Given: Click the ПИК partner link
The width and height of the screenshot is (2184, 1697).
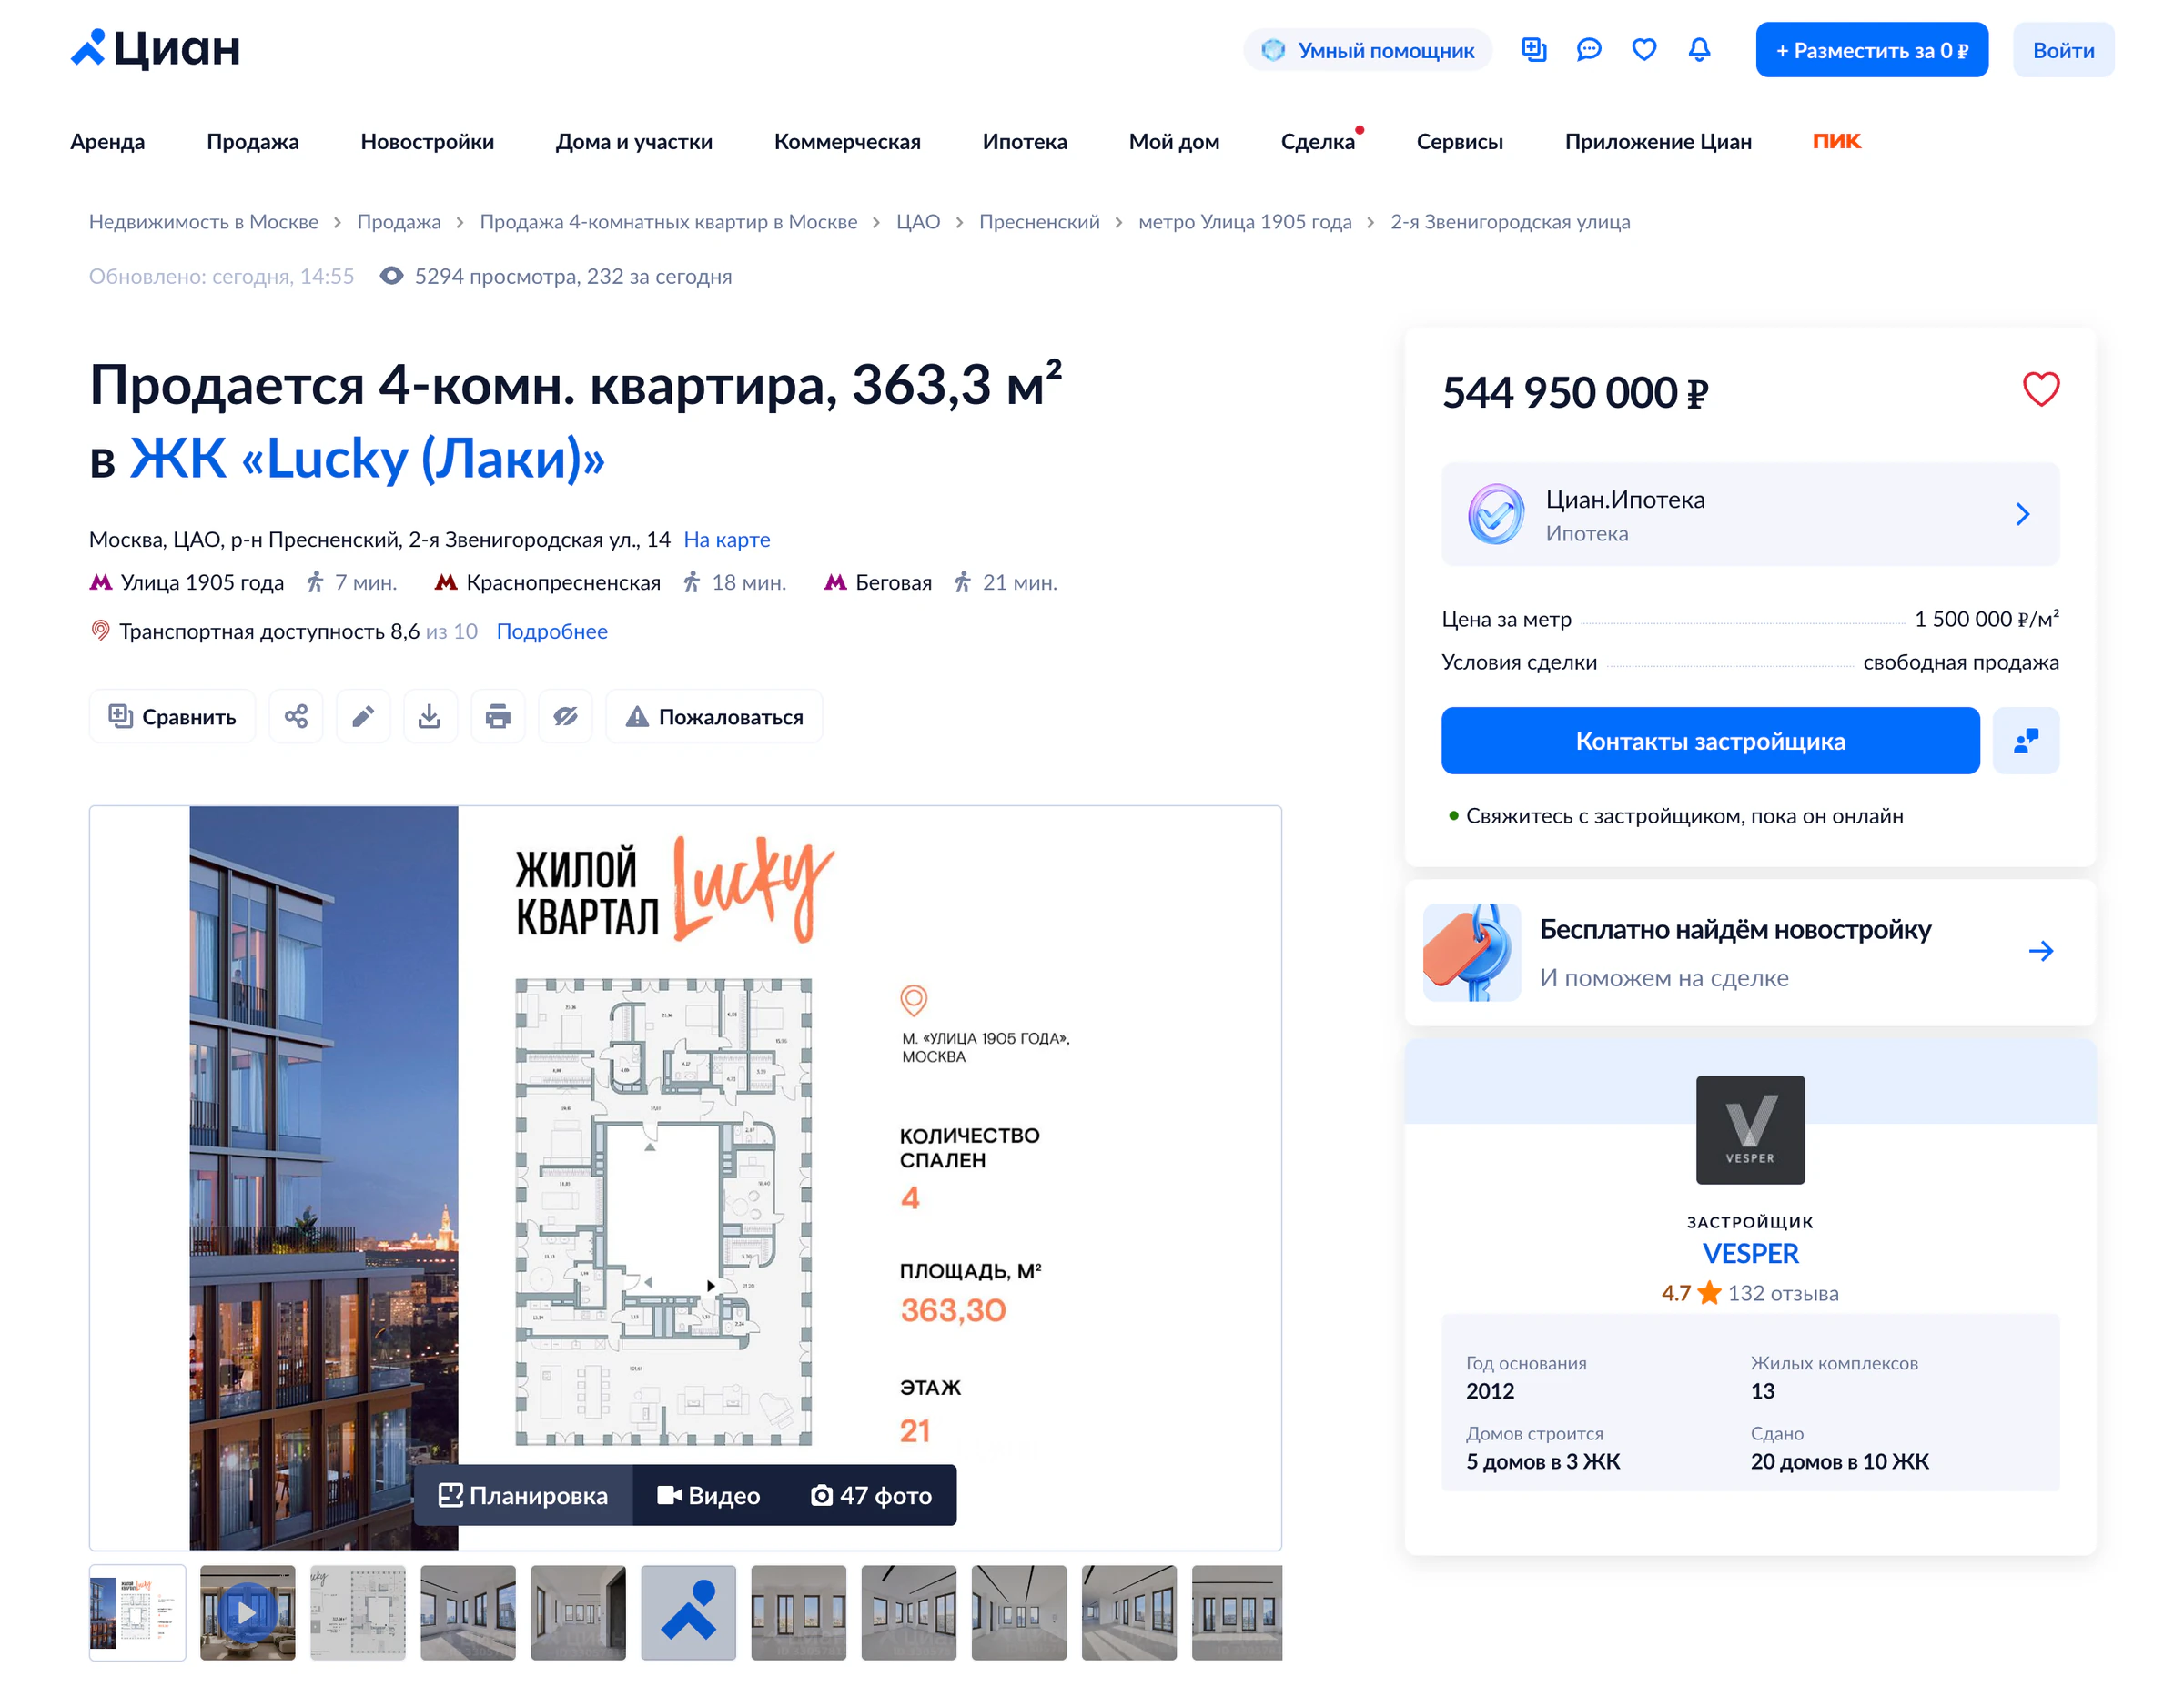Looking at the screenshot, I should 1837,141.
